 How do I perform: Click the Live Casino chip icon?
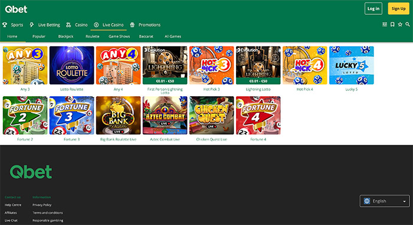tap(96, 25)
